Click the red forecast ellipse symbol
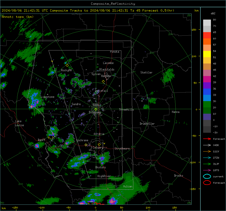Viewport: 226px width, 211px height. click(x=207, y=183)
